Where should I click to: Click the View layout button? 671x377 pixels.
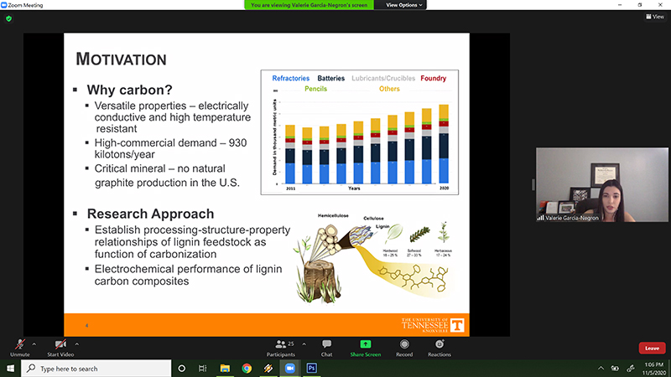coord(655,17)
